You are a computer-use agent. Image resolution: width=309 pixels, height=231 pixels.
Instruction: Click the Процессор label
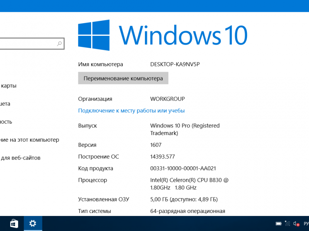[x=92, y=180]
